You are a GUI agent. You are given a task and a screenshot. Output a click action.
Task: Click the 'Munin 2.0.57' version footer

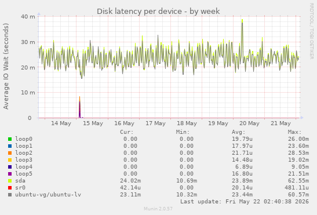[x=158, y=209]
